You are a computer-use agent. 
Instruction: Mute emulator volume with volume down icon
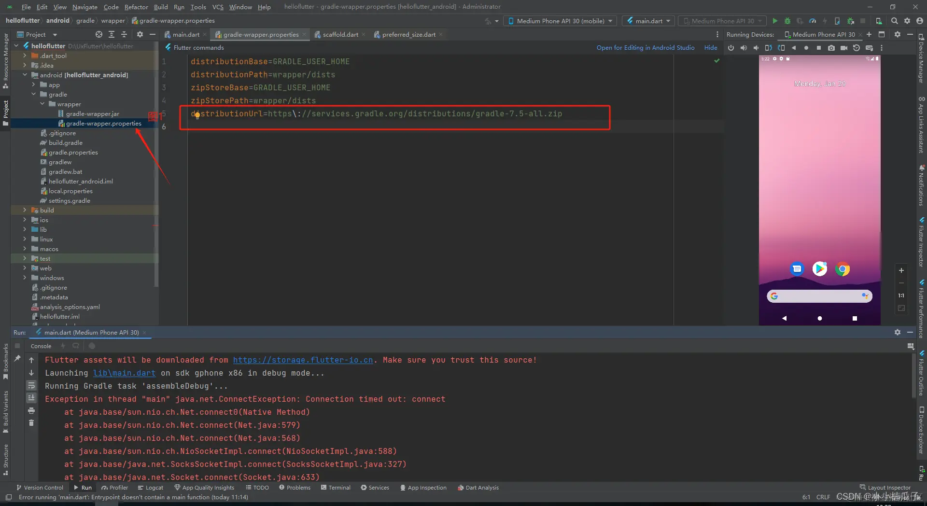click(x=756, y=47)
